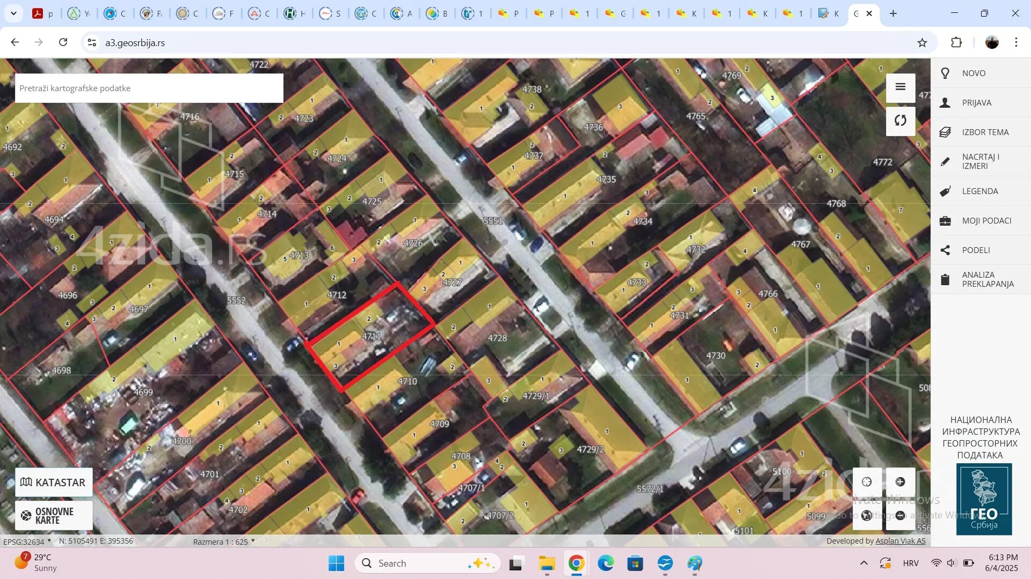This screenshot has width=1031, height=579.
Task: Click the IZBOR TEMA layers icon
Action: [945, 132]
